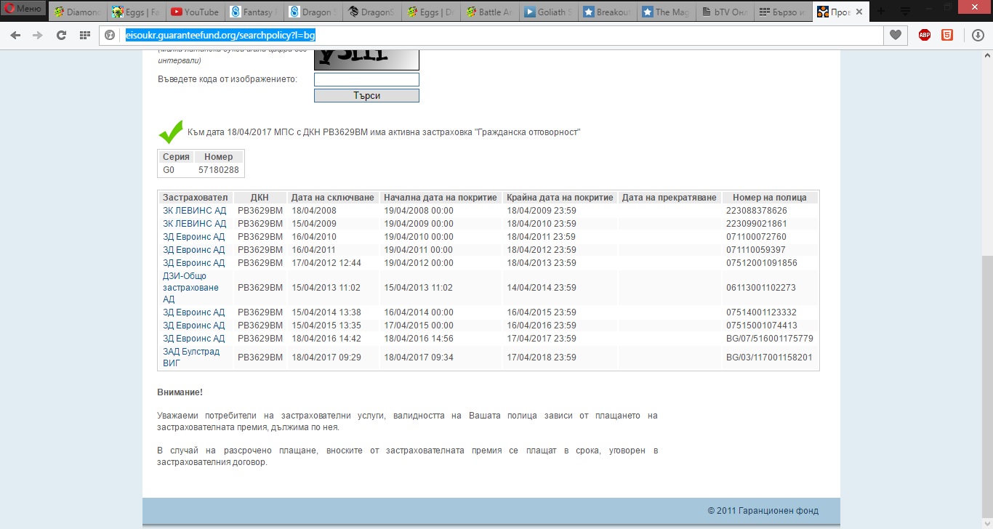993x529 pixels.
Task: Click the orange HTML5 extension icon
Action: pos(947,35)
